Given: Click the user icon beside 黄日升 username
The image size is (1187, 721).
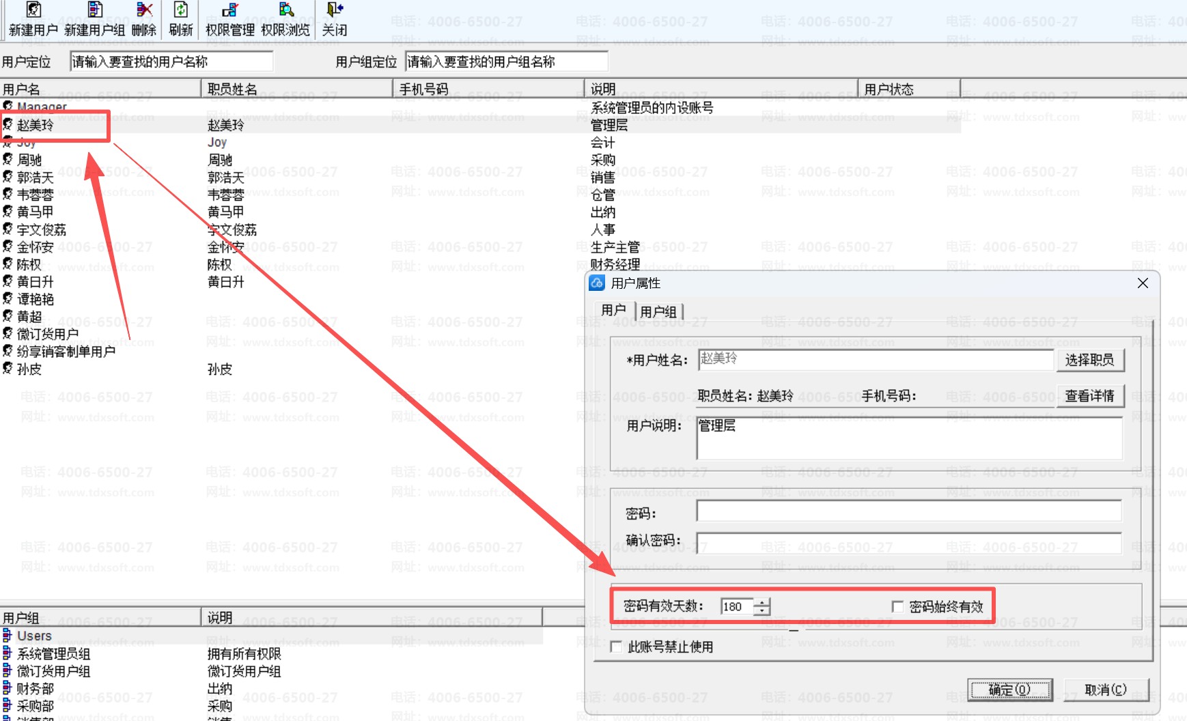Looking at the screenshot, I should pos(8,281).
